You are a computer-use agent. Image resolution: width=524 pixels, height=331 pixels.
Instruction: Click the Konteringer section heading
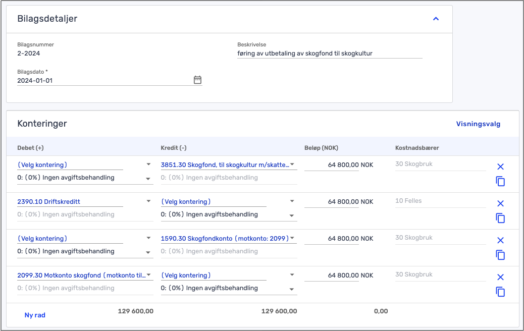pos(42,124)
